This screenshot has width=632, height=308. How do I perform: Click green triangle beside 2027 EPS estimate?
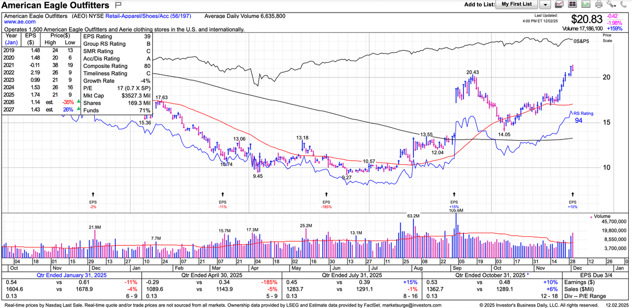78,109
